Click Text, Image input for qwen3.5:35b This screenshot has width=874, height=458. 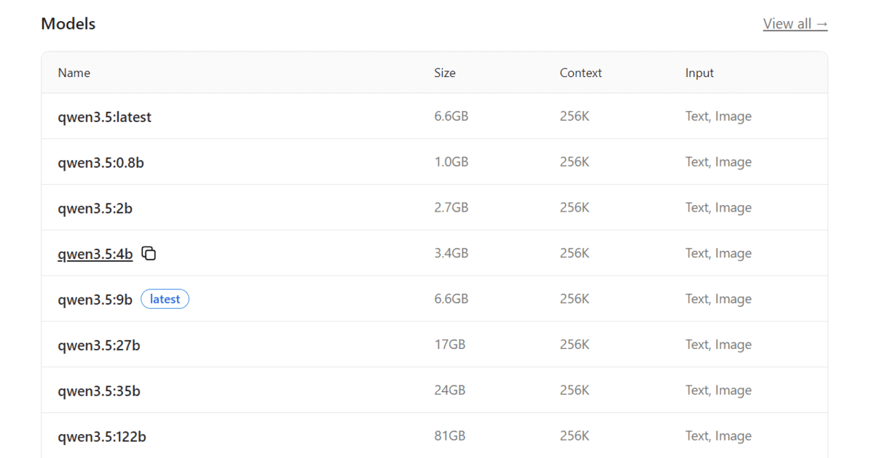(717, 390)
